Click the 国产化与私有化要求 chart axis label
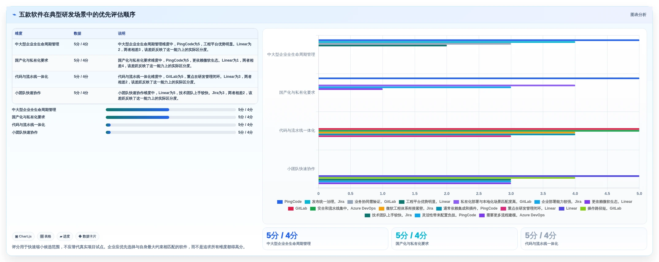The width and height of the screenshot is (659, 262). pos(297,93)
